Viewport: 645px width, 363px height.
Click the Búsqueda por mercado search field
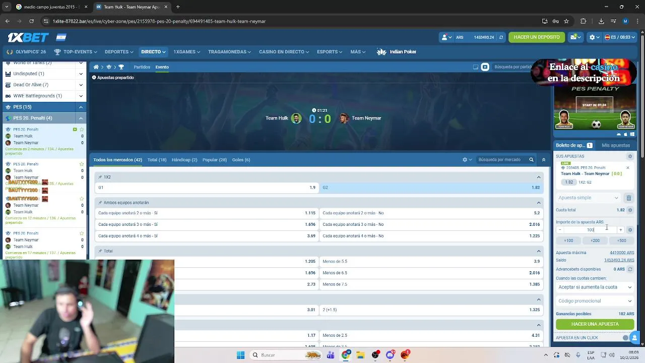[502, 160]
